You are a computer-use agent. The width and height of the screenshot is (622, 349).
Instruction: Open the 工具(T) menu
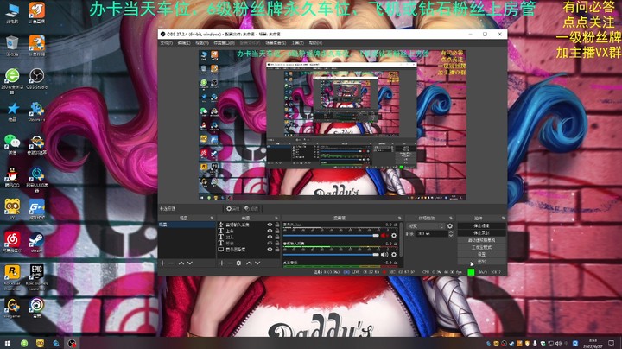(x=298, y=43)
